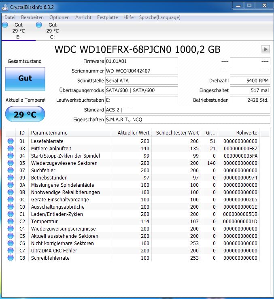Click raw value 00000000001E
The image size is (274, 299).
click(x=240, y=207)
